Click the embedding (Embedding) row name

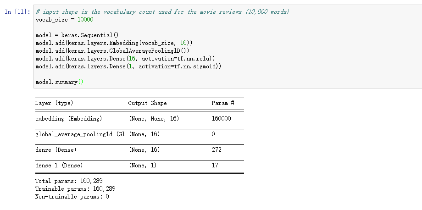click(69, 119)
